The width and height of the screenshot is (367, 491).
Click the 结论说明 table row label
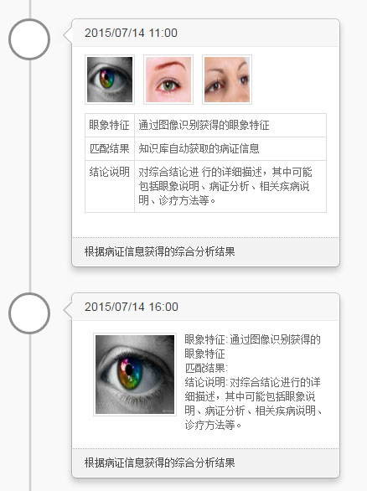point(110,186)
